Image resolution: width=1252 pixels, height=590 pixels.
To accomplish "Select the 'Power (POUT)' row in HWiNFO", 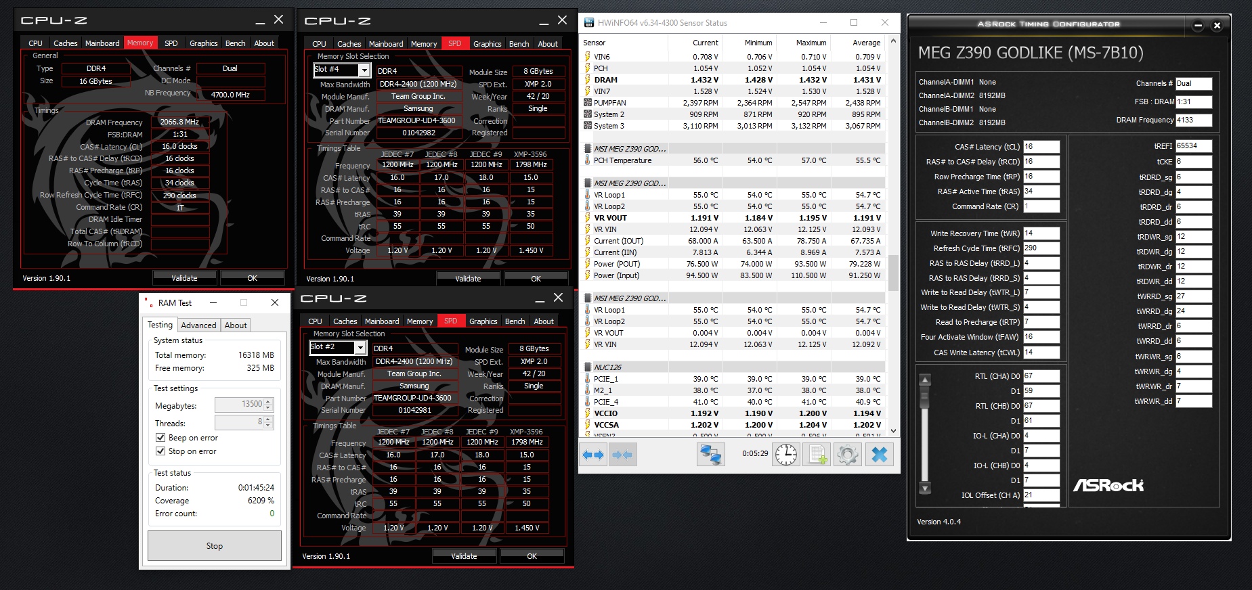I will click(734, 264).
